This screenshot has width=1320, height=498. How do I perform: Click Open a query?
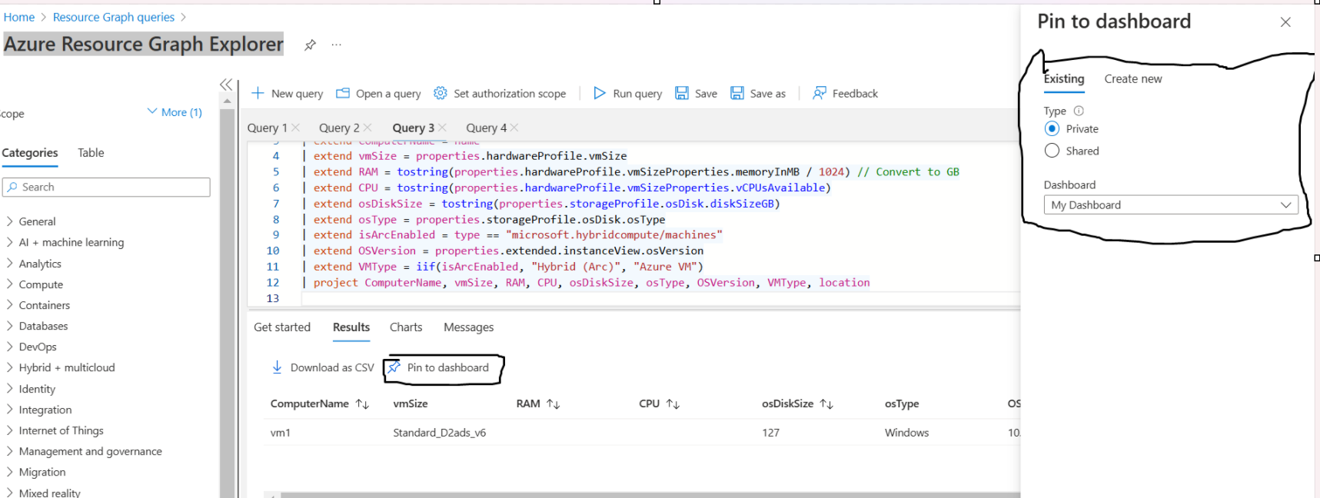tap(378, 94)
